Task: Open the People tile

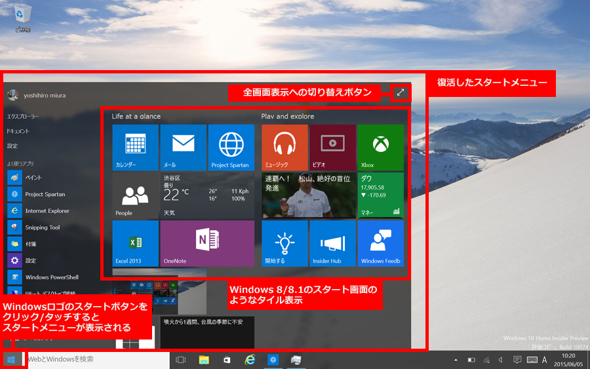Action: (x=136, y=195)
